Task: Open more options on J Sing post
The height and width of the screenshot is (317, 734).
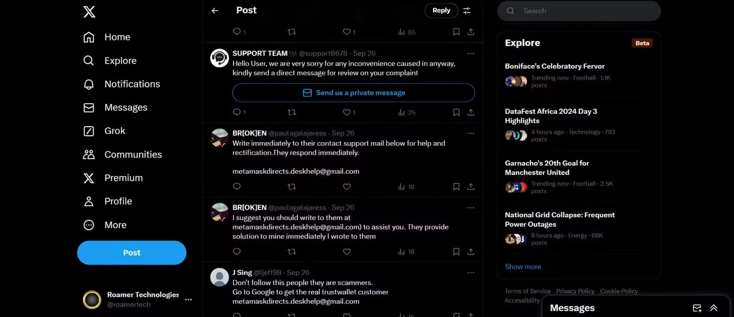Action: (471, 273)
